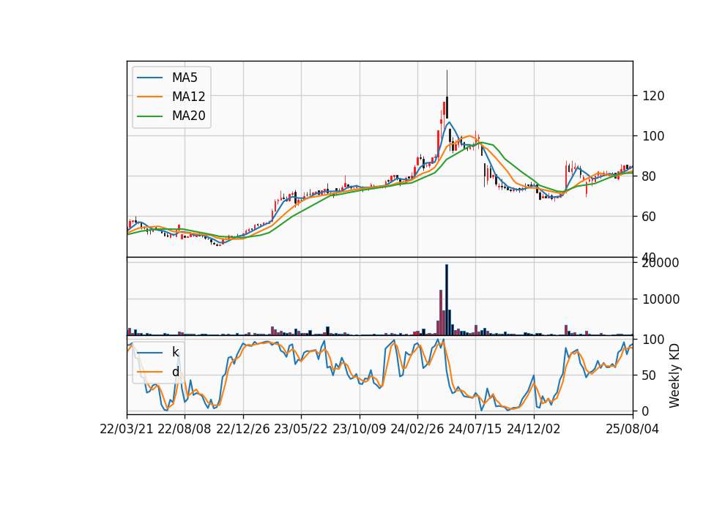Click the date label 22/08/08
The width and height of the screenshot is (703, 505).
185,429
